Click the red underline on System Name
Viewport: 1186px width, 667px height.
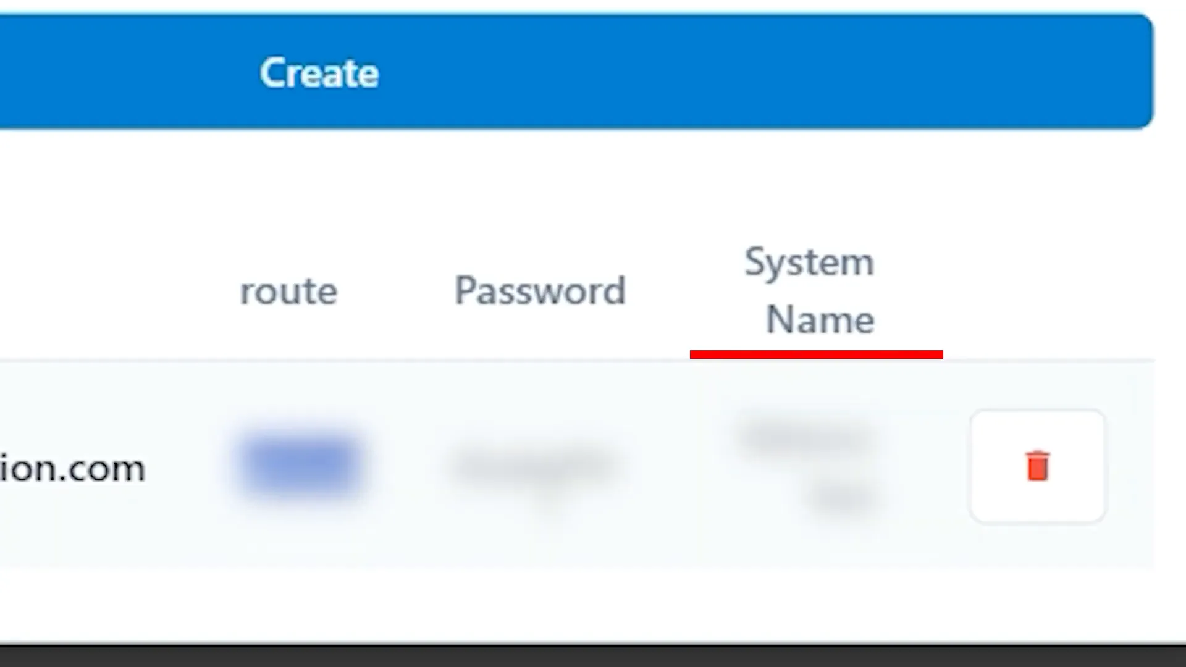tap(815, 353)
